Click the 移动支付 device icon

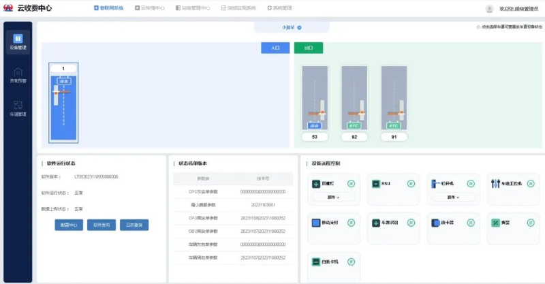pos(316,223)
